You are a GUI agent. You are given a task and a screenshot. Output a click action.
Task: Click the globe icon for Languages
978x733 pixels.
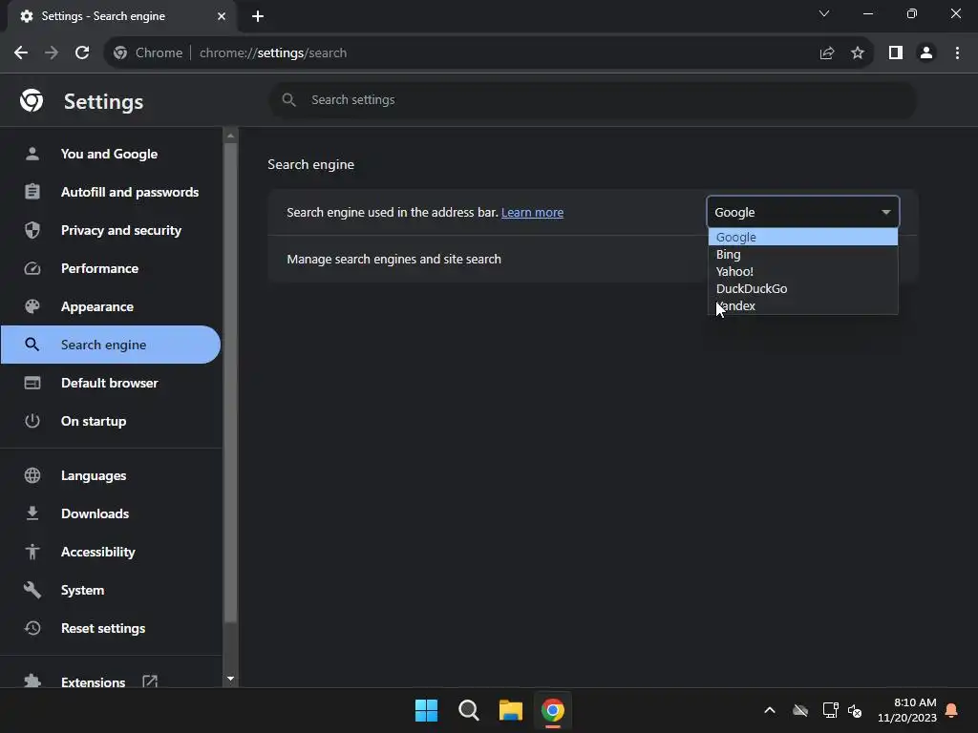[32, 475]
